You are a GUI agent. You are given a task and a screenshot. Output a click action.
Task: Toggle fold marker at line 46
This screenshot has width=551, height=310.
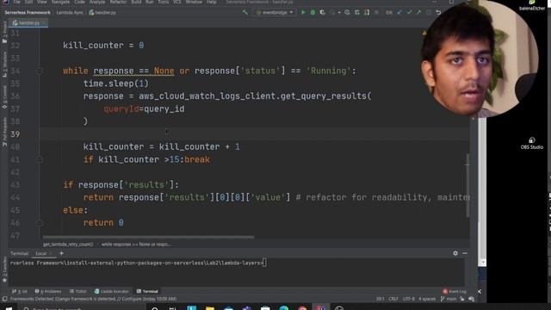coord(40,223)
